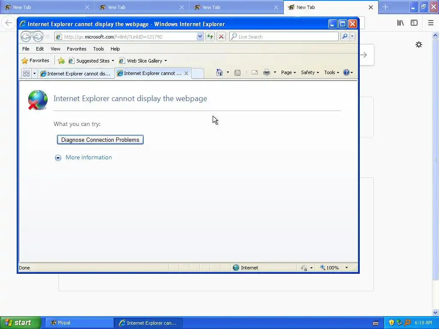The width and height of the screenshot is (439, 329).
Task: Open the Safety command menu
Action: pos(310,72)
